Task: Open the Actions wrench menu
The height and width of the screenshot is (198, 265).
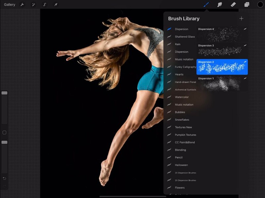Action: coord(22,5)
